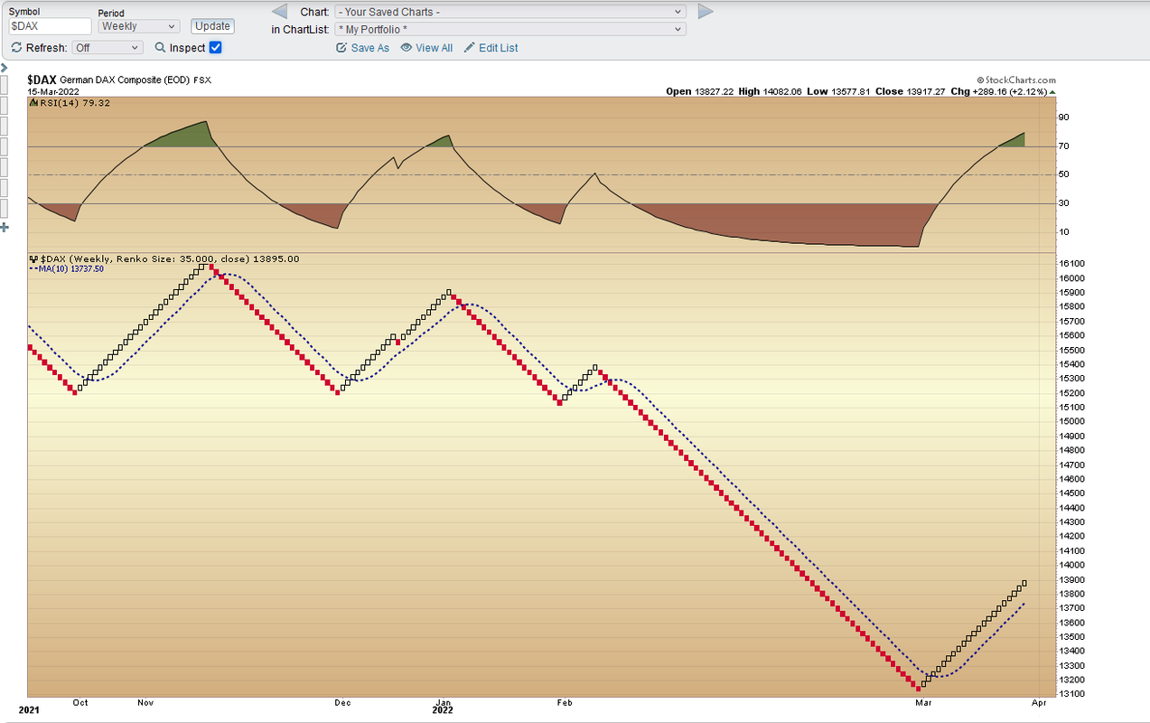Click the circular Refresh arrows icon
1150x723 pixels.
pos(16,48)
